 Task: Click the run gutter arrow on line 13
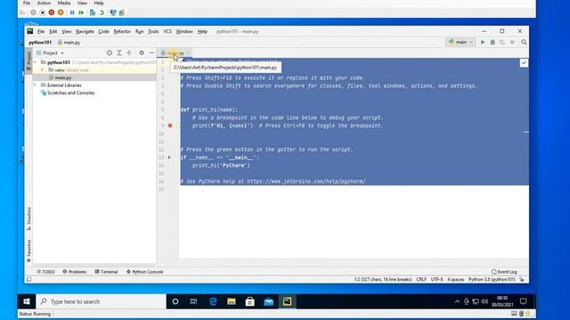[169, 157]
